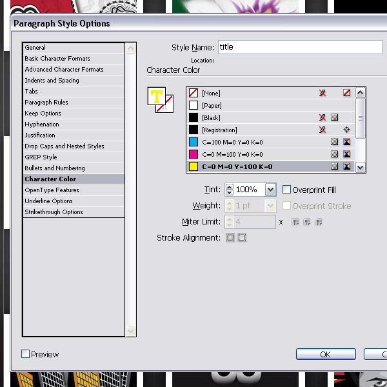Open the General section
Screen dimensions: 387x387
click(x=74, y=47)
